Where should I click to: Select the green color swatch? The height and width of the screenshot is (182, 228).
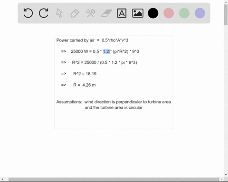[184, 13]
